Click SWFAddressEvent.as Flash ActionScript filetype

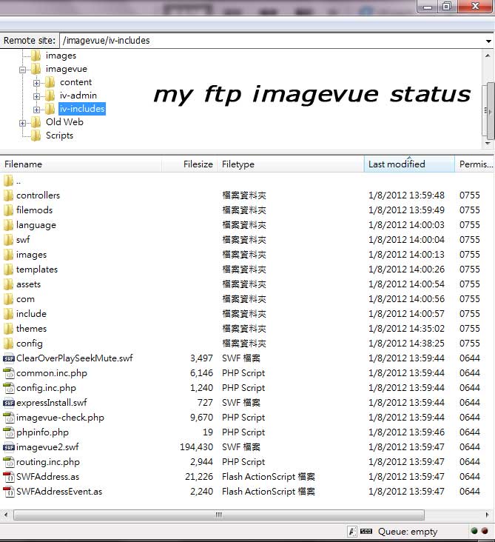tap(269, 492)
